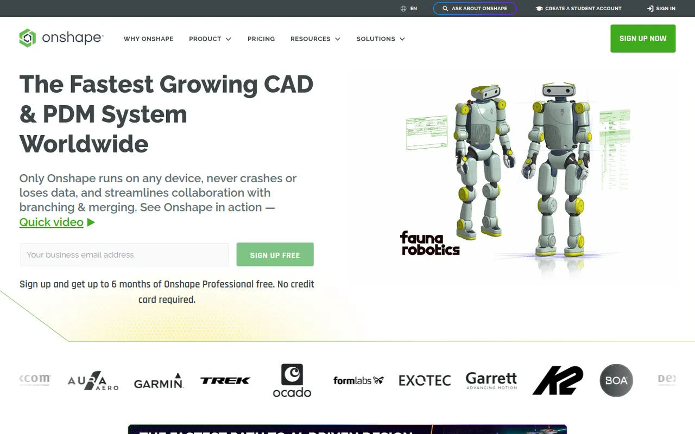This screenshot has width=695, height=434.
Task: Expand the Resources dropdown chevron
Action: [x=337, y=39]
